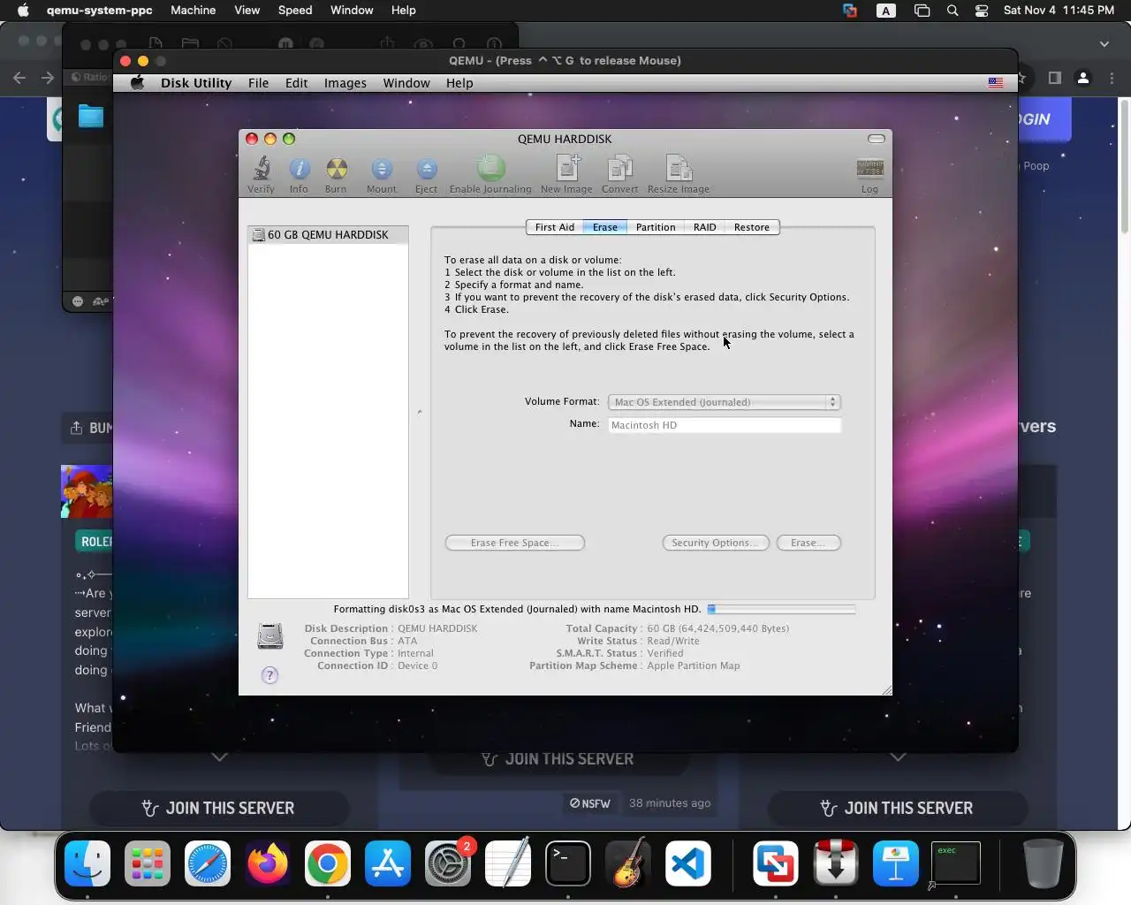Image resolution: width=1131 pixels, height=905 pixels.
Task: Click the Convert toolbar icon
Action: [x=620, y=174]
